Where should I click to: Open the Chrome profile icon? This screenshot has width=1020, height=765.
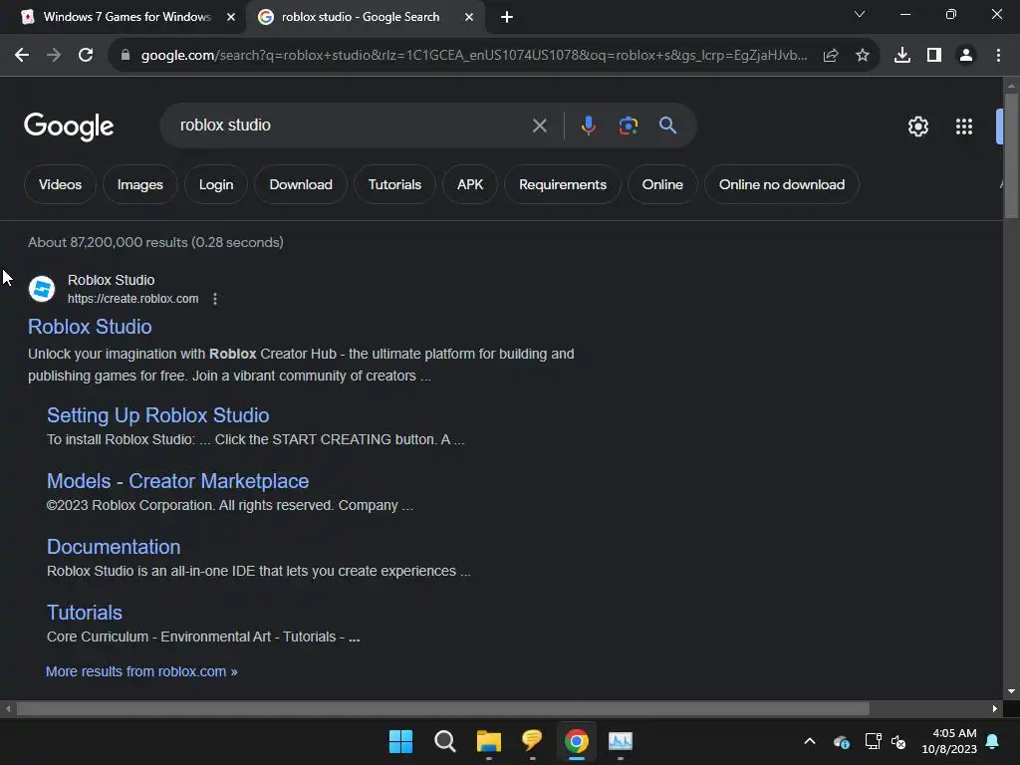point(966,56)
